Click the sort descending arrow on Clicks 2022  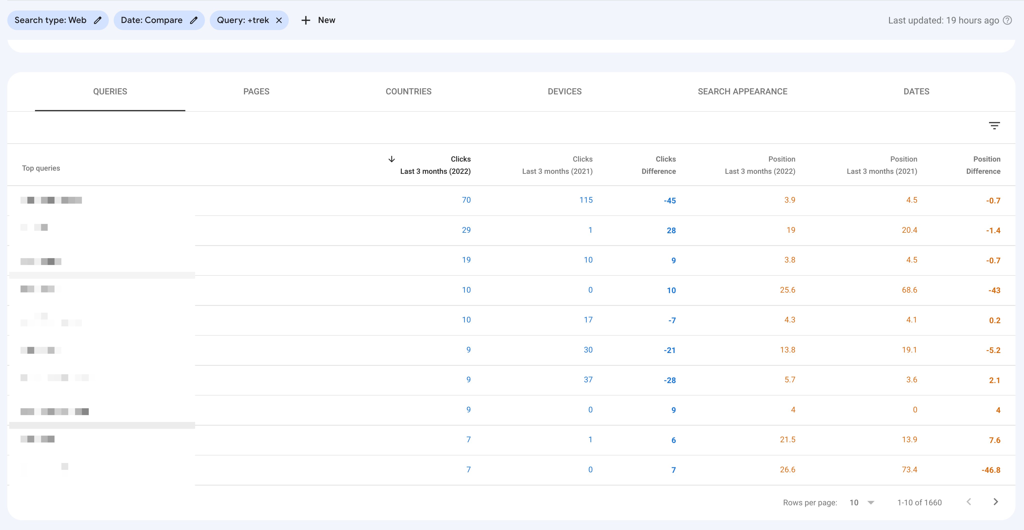click(x=391, y=159)
